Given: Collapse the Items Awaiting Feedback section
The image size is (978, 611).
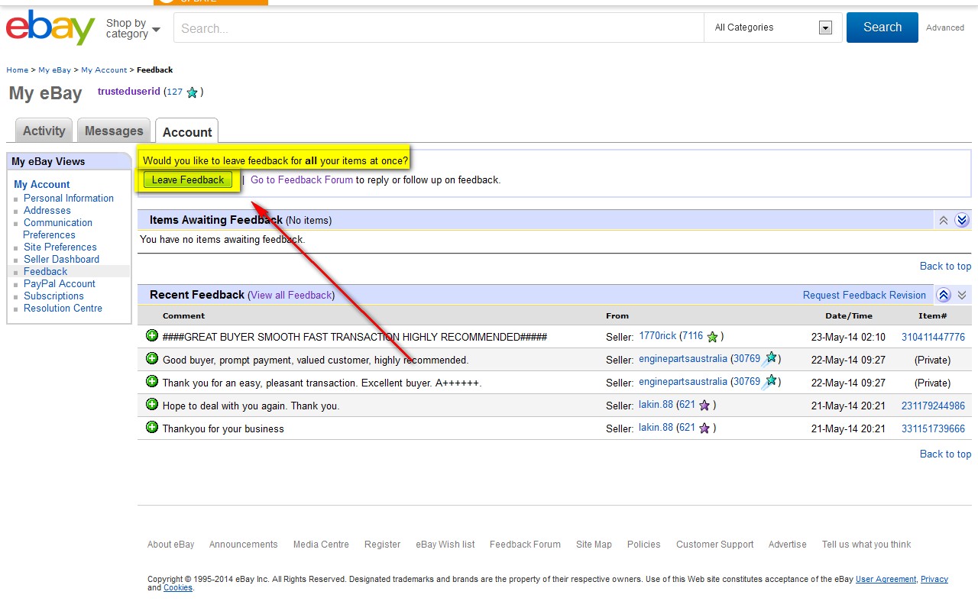Looking at the screenshot, I should click(944, 220).
